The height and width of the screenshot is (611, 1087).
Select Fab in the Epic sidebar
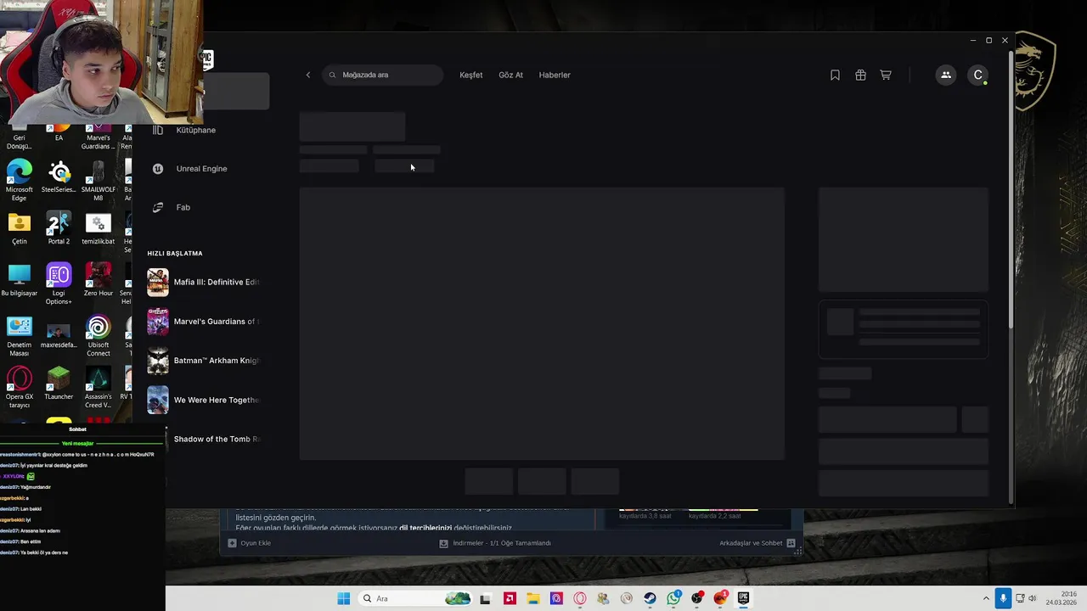pyautogui.click(x=183, y=207)
